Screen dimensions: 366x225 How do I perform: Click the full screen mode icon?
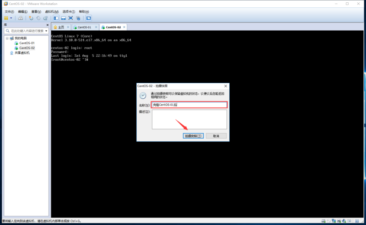tap(70, 18)
